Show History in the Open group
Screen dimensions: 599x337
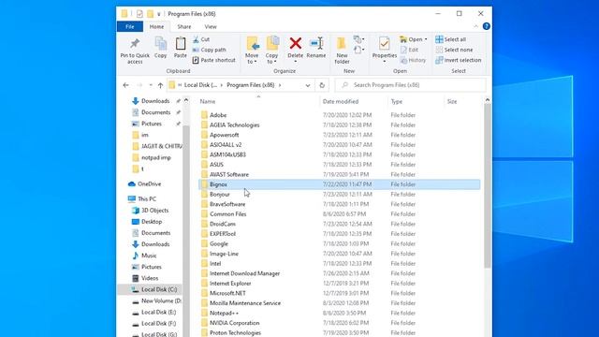413,60
